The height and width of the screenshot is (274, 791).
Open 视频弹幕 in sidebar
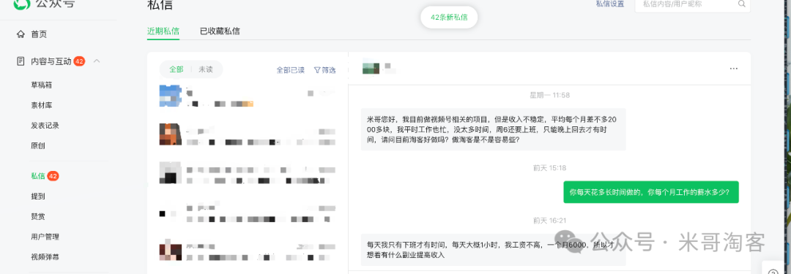pos(45,257)
